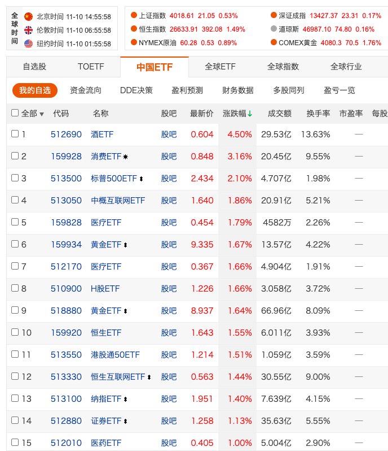This screenshot has height=451, width=388.
Task: Check the box for row 2 消费ETF
Action: pyautogui.click(x=15, y=156)
